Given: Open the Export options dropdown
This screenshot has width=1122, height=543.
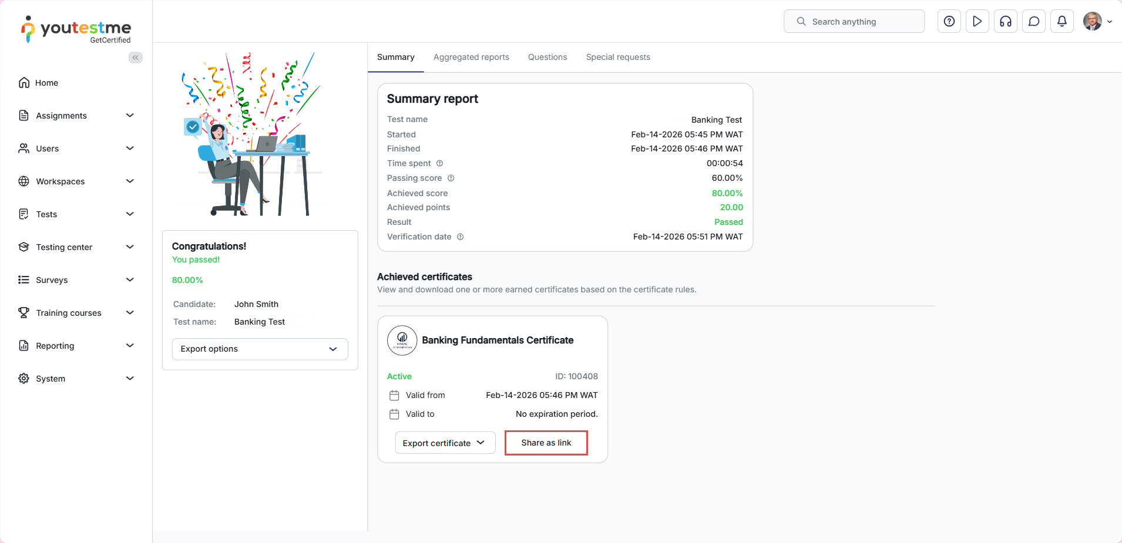Looking at the screenshot, I should pyautogui.click(x=260, y=349).
